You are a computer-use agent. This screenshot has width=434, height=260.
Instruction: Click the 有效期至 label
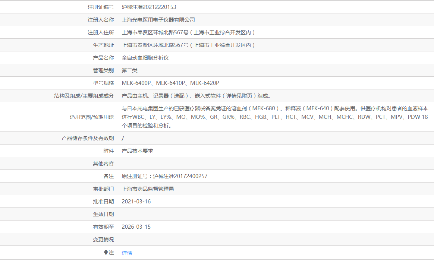coord(104,227)
